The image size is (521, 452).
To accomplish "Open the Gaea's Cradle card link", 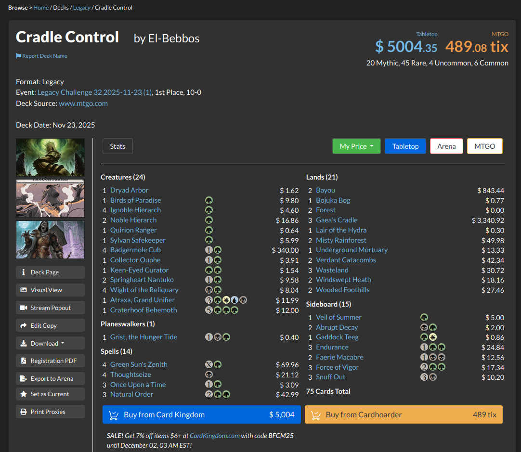I will click(337, 220).
